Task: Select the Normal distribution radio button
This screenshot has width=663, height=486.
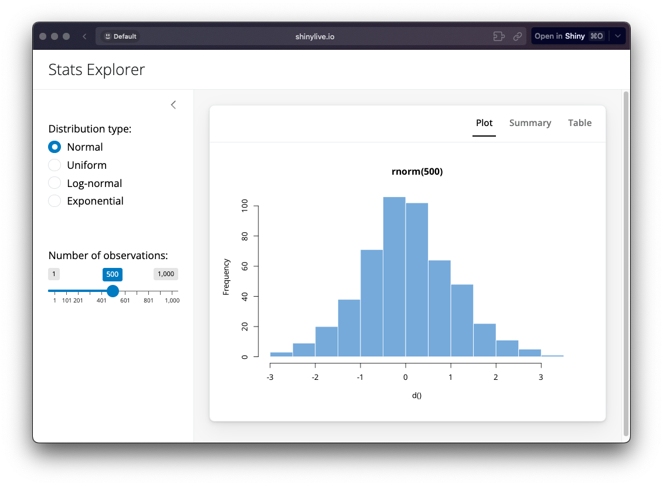Action: pyautogui.click(x=55, y=147)
